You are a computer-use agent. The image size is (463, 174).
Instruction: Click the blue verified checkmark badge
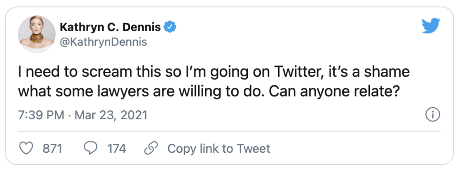170,27
